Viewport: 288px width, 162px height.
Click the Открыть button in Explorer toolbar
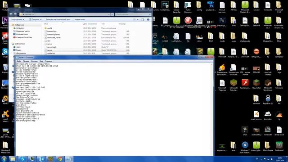(x=34, y=19)
